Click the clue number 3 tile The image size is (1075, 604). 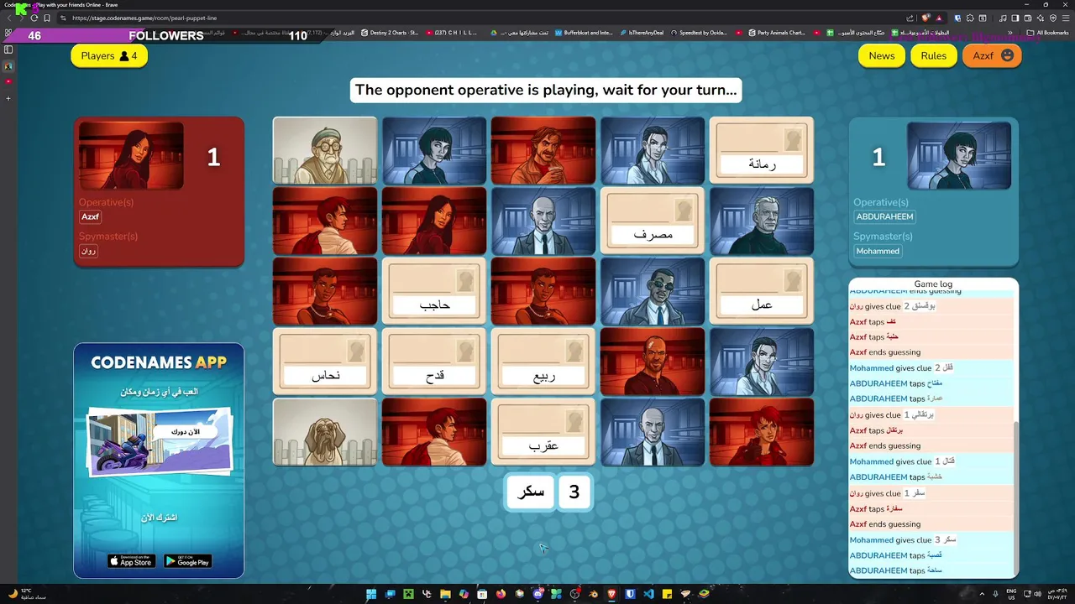pos(574,492)
